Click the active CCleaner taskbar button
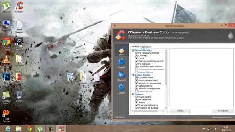Screen dimensions: 235x132 click(61, 129)
